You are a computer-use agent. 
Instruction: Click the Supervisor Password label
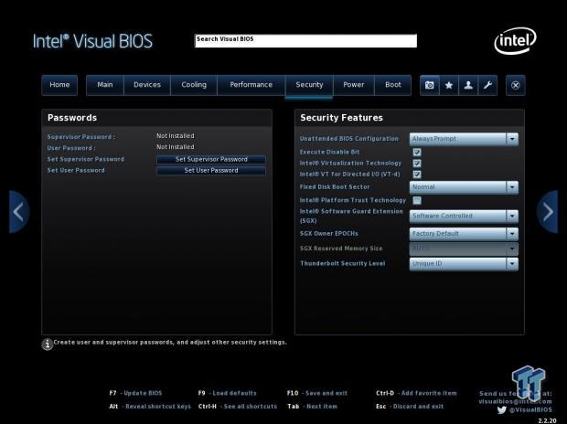81,137
